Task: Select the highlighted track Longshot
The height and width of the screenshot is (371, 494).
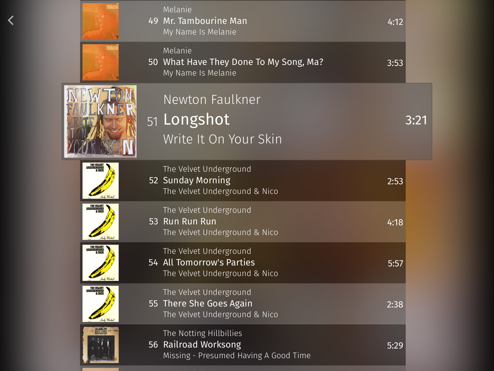Action: pyautogui.click(x=247, y=121)
